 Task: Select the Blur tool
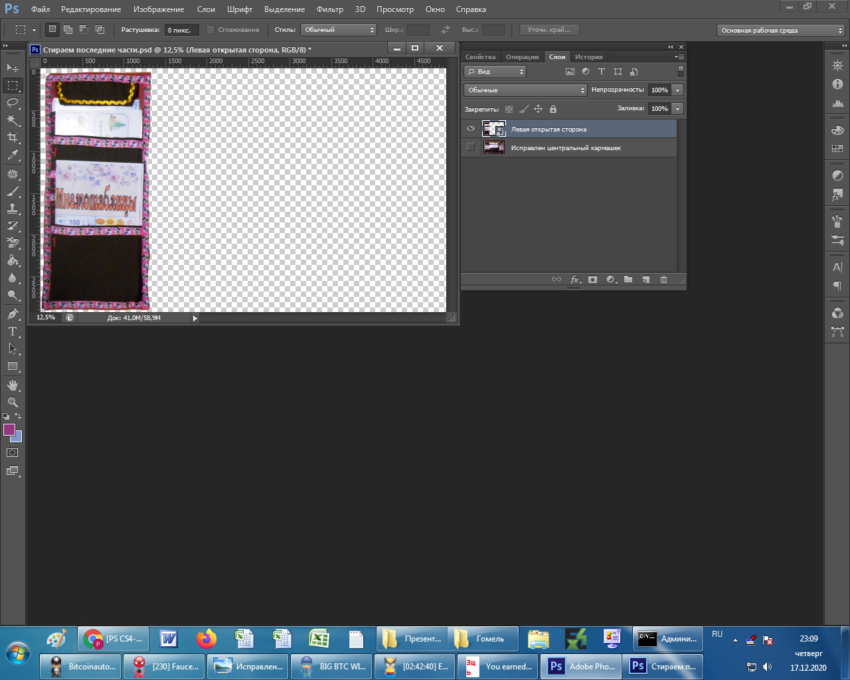13,278
